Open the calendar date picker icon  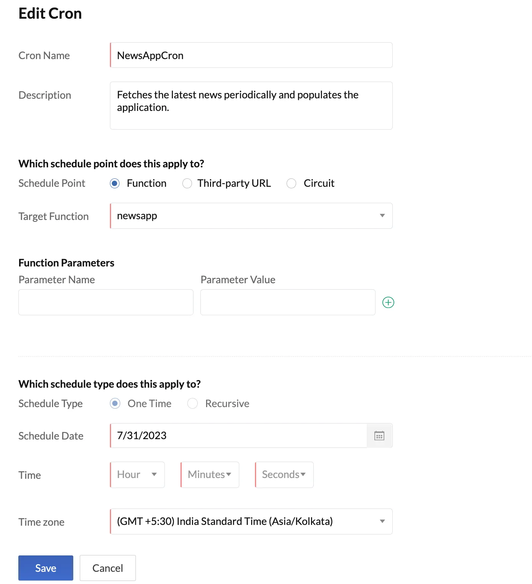pyautogui.click(x=379, y=436)
